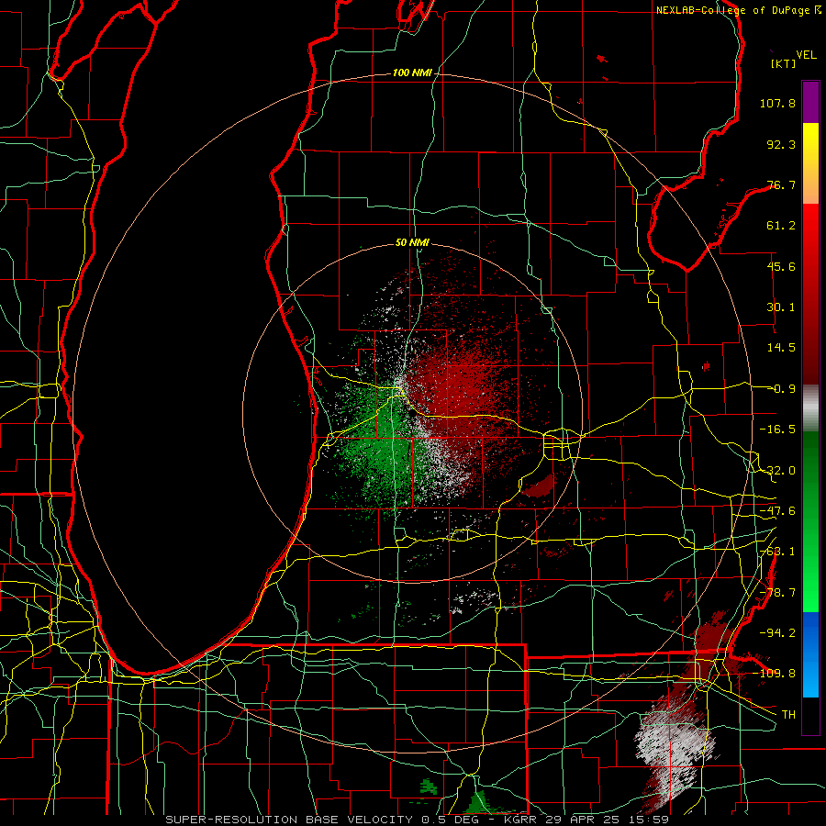Screen dimensions: 826x826
Task: Click the Super-Resolution Base Velocity caption
Action: [418, 820]
